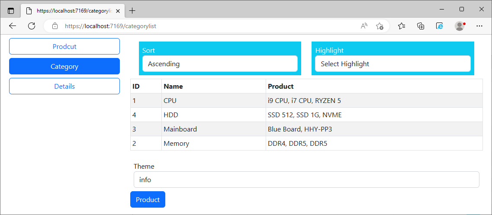Select the CPU name cell

tap(214, 100)
